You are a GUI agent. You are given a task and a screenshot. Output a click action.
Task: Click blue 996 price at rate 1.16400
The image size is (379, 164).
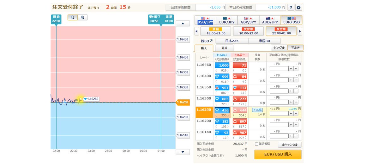222,76
